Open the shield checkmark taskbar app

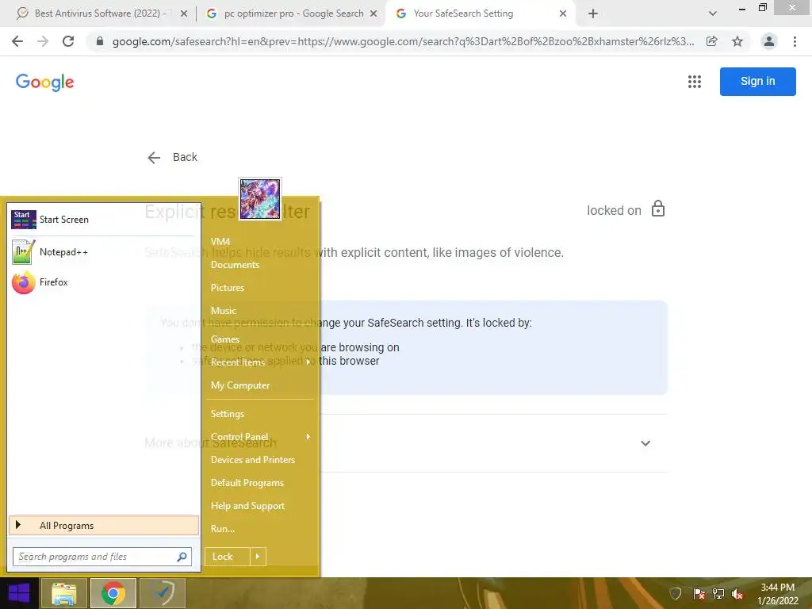[163, 593]
